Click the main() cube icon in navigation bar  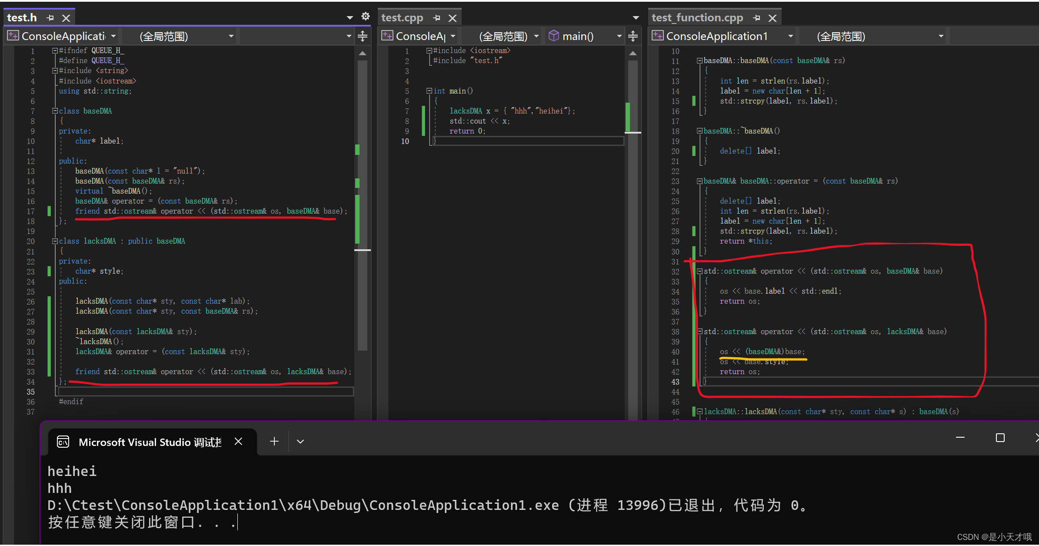[553, 36]
